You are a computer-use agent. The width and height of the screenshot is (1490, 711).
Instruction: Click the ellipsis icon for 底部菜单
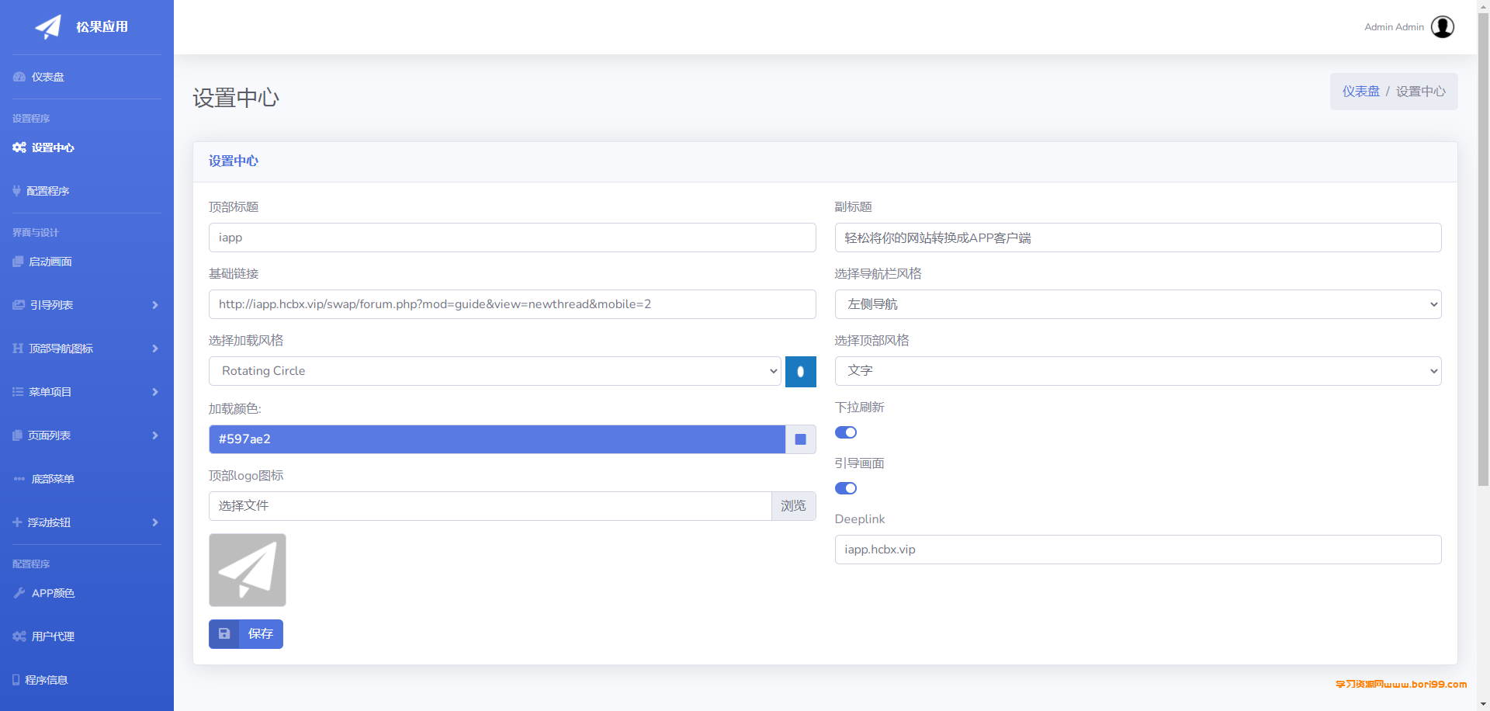coord(19,479)
